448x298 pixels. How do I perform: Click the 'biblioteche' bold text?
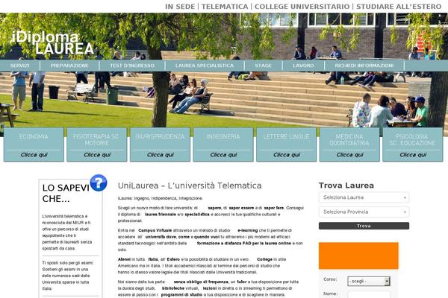click(173, 288)
